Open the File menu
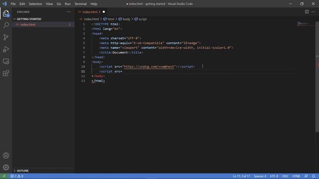Screen dimensions: 319x179 (13, 3)
